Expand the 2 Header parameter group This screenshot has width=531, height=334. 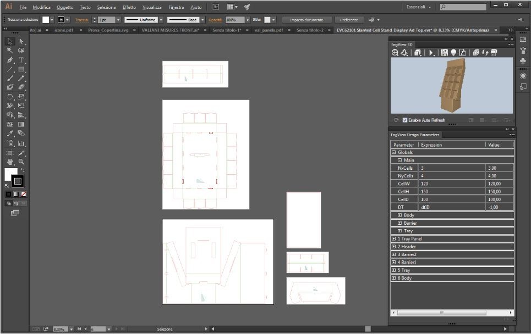pyautogui.click(x=393, y=247)
